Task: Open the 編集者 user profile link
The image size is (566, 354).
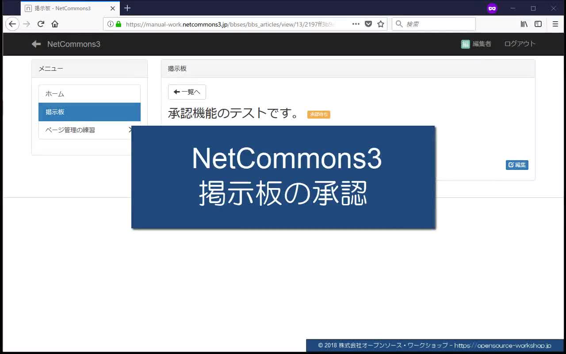Action: click(482, 44)
